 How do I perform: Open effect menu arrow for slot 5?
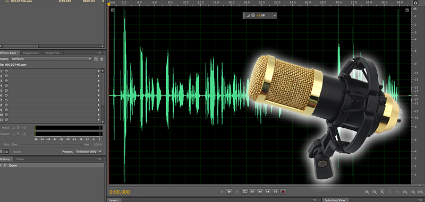(x=99, y=90)
